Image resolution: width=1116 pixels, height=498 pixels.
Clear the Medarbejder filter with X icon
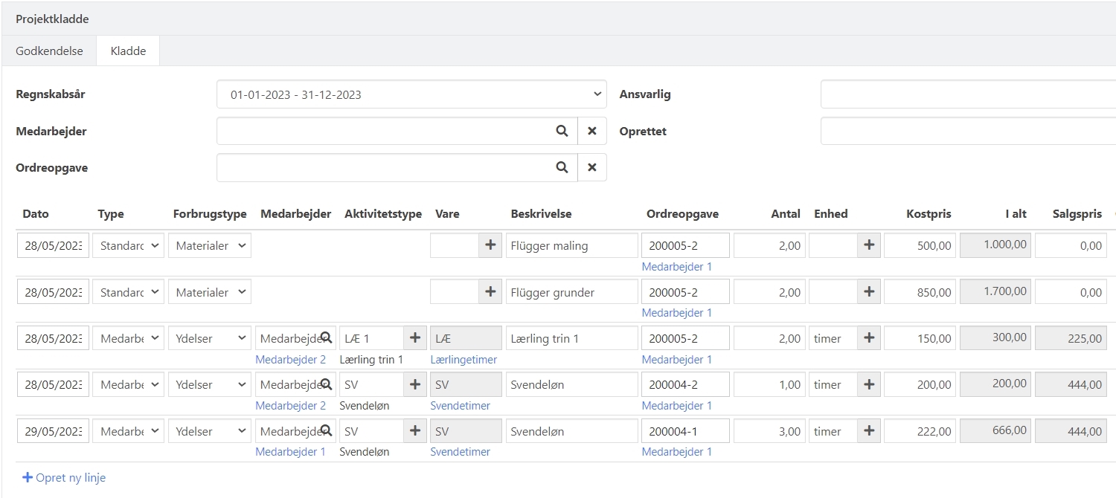coord(592,131)
